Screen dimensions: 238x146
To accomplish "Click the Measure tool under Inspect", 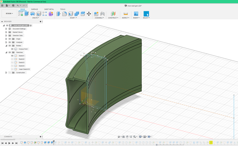I will (x=125, y=14).
